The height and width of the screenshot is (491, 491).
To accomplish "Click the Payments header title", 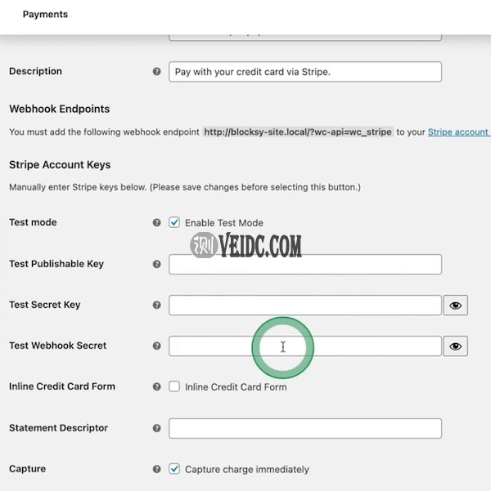I will tap(45, 15).
